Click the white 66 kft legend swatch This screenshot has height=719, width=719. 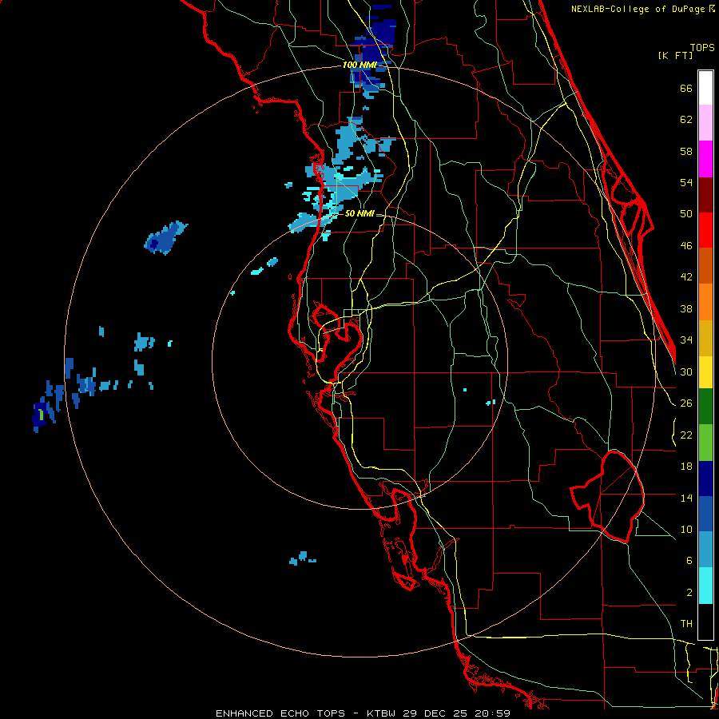(705, 88)
